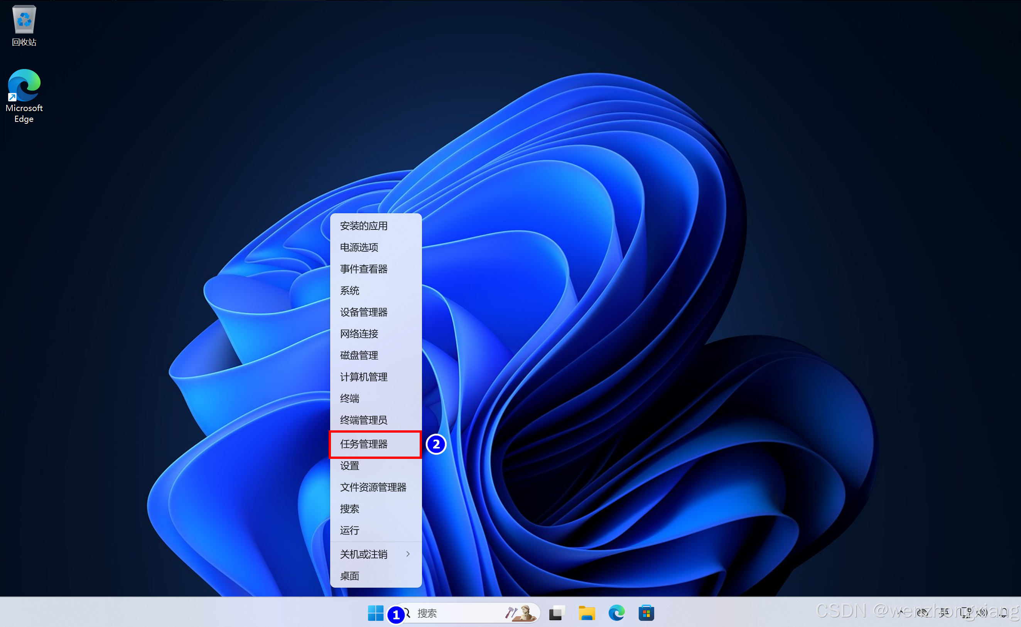The width and height of the screenshot is (1021, 627).
Task: Select the Recycle Bin desktop icon
Action: click(x=24, y=26)
